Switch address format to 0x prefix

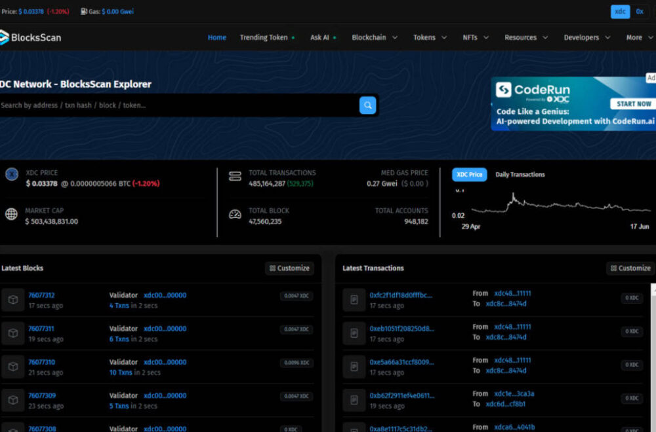pyautogui.click(x=640, y=12)
